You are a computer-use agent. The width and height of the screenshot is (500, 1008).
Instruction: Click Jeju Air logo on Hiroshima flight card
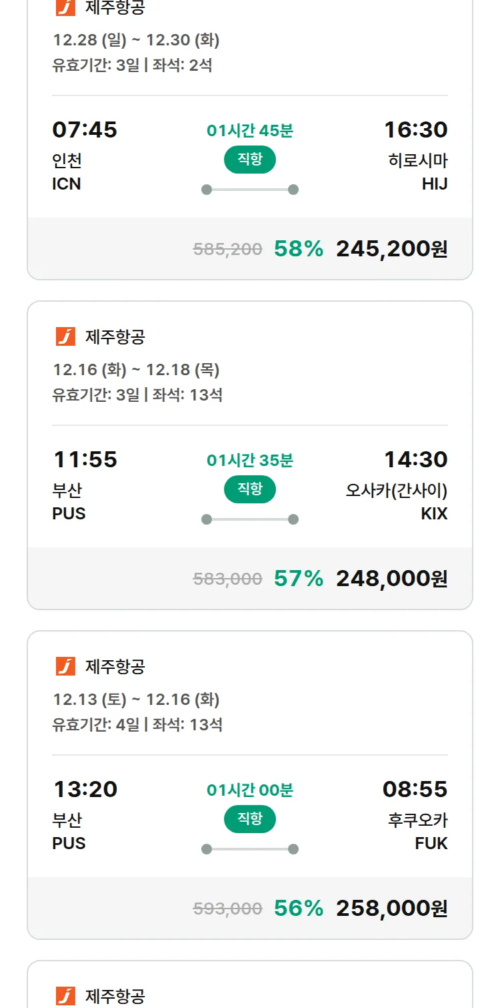[65, 8]
